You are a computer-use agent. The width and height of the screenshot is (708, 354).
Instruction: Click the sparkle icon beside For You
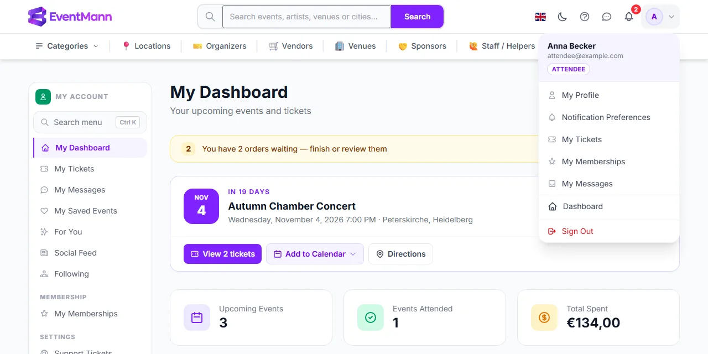point(44,232)
